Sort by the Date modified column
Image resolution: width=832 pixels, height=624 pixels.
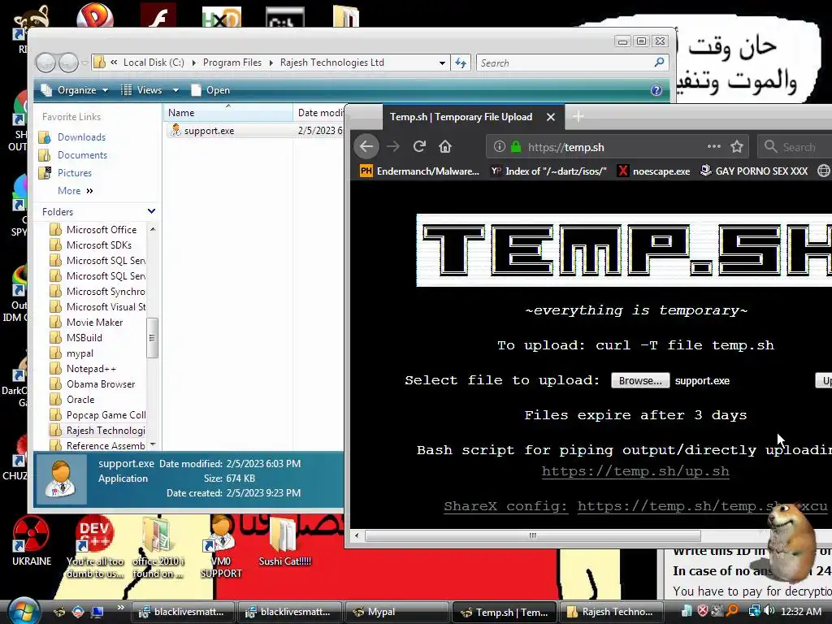[x=318, y=112]
